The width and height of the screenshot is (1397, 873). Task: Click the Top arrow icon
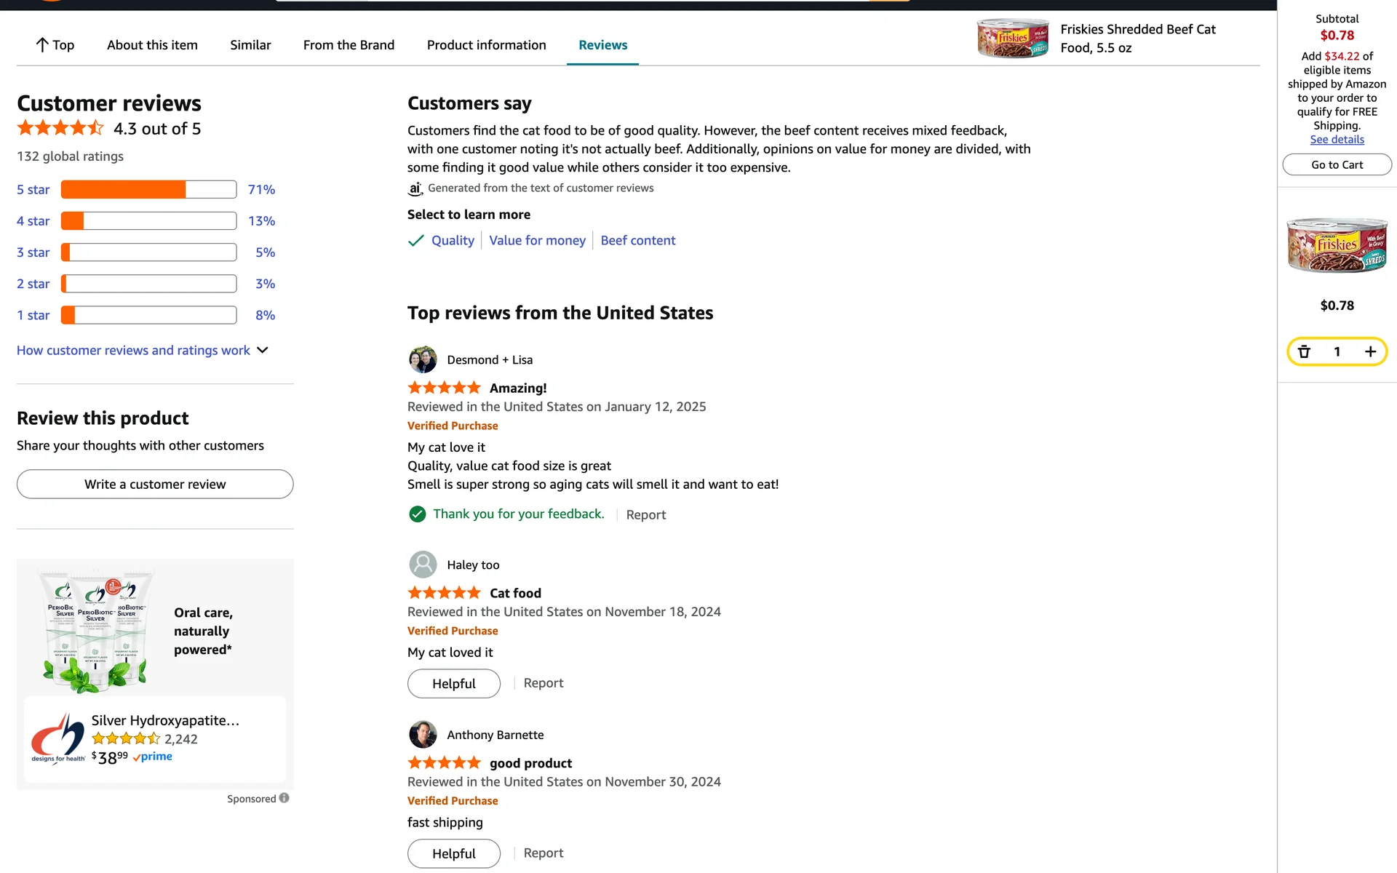[x=42, y=45]
